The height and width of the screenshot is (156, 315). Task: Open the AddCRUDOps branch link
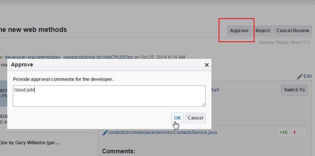click(69, 57)
